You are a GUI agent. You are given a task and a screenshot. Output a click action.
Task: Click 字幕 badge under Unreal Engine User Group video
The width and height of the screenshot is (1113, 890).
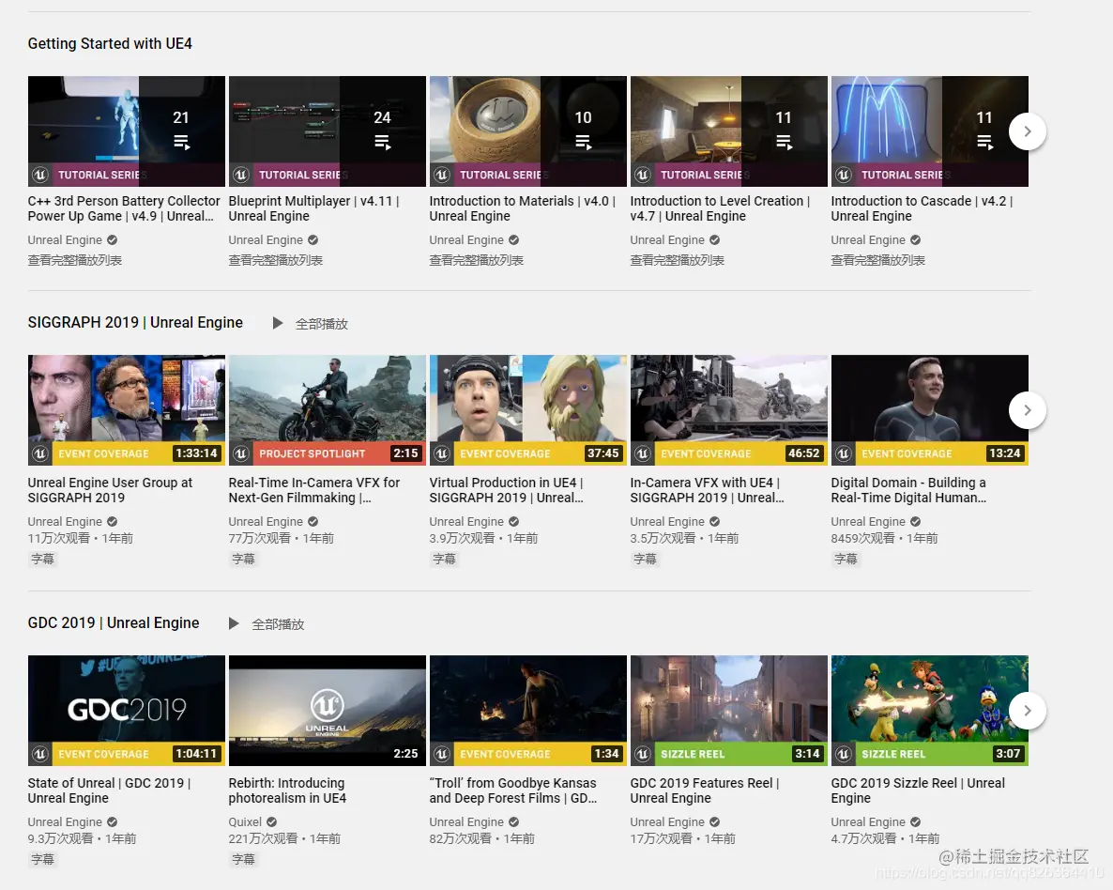(x=42, y=559)
